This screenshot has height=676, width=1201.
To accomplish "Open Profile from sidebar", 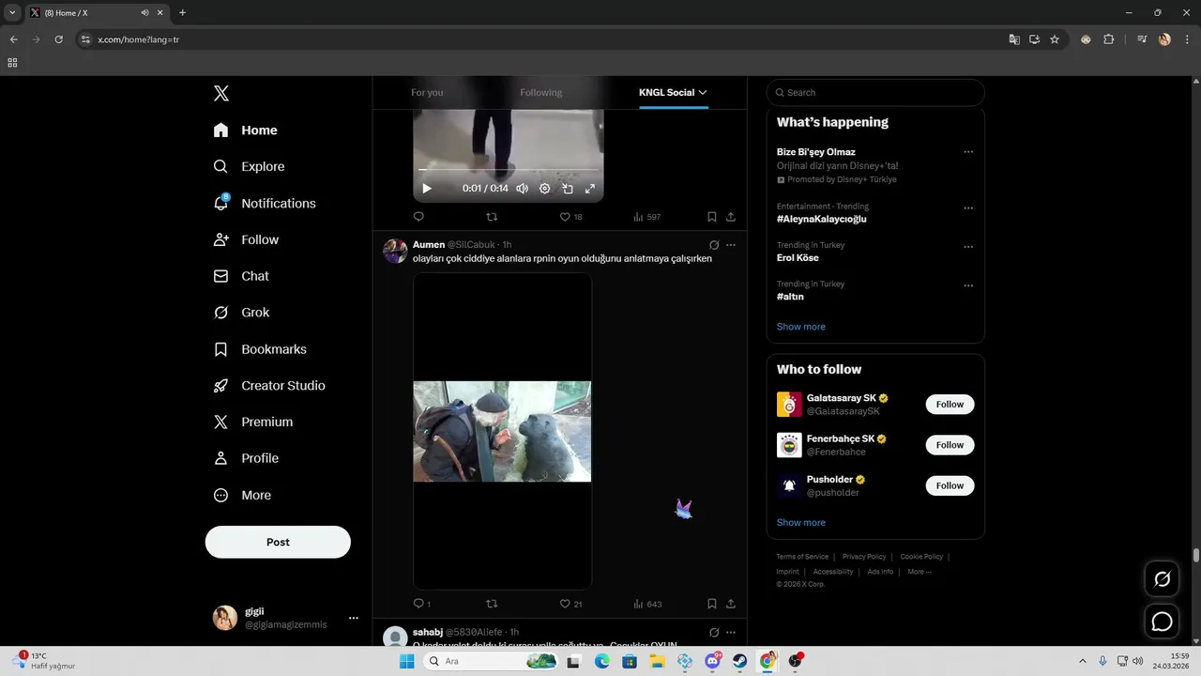I will click(x=246, y=458).
